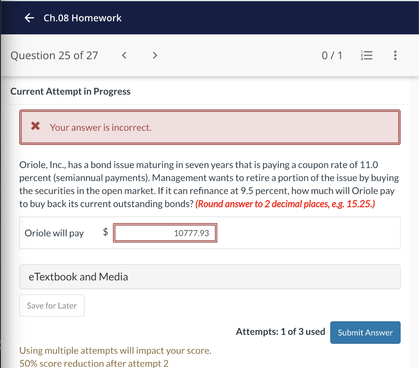Image resolution: width=419 pixels, height=368 pixels.
Task: Expand the eTextbook and Media section
Action: tap(77, 277)
